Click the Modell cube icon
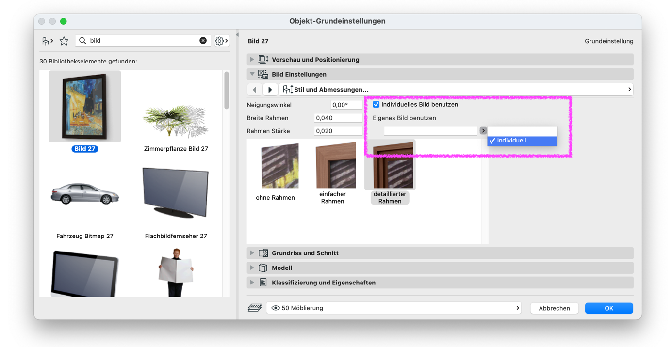Image resolution: width=672 pixels, height=347 pixels. click(x=263, y=268)
